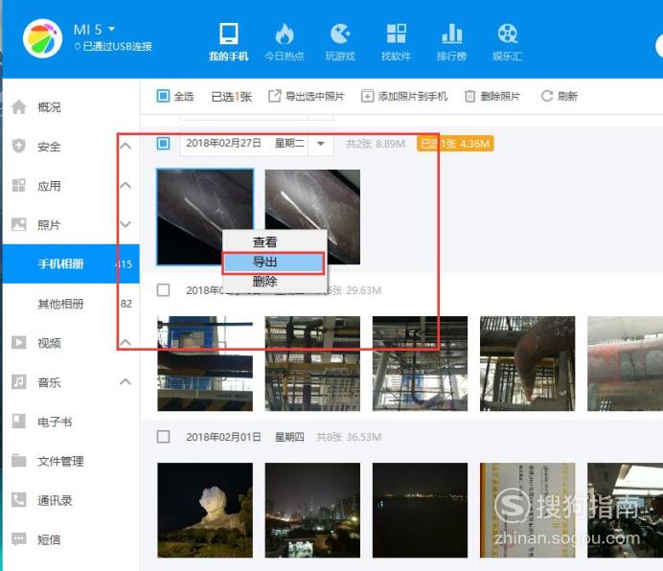Image resolution: width=663 pixels, height=571 pixels.
Task: Open the 我的手机 tab
Action: click(228, 42)
